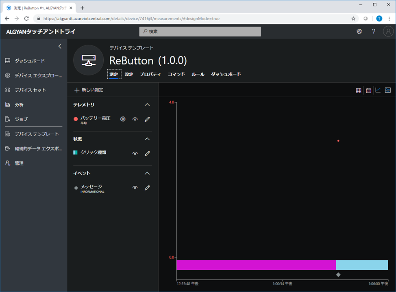Open the user account avatar
396x292 pixels.
pos(388,31)
